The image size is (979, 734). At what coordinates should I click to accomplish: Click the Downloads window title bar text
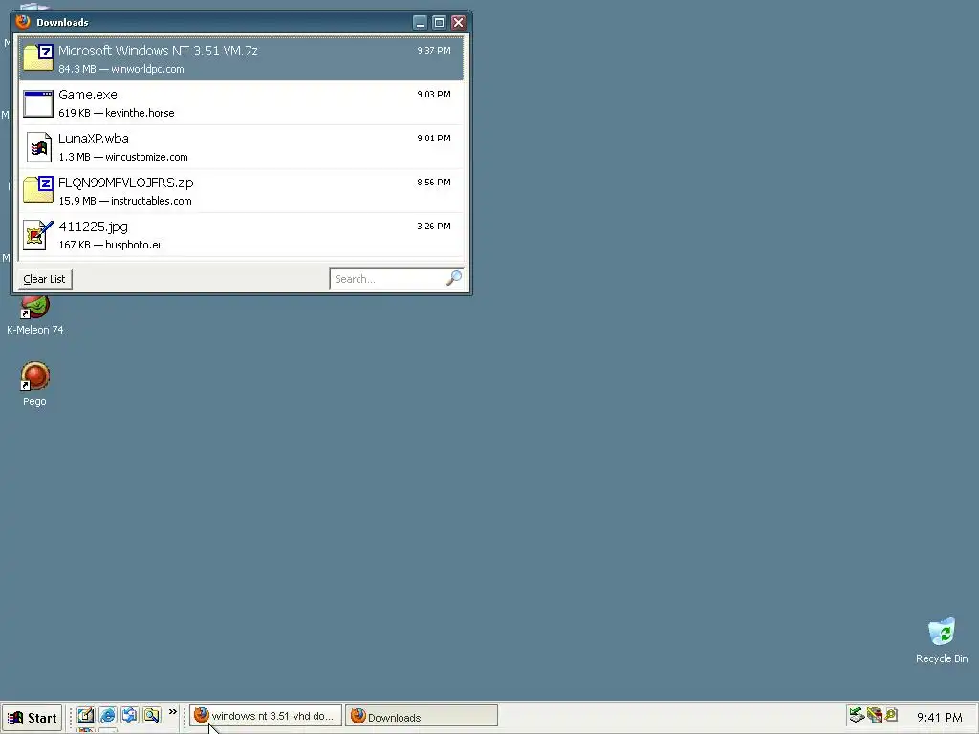[62, 23]
